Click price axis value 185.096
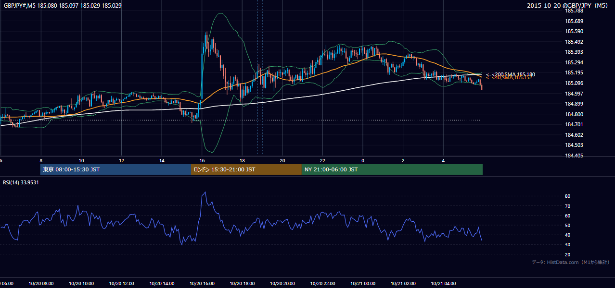615x288 pixels. coord(574,83)
